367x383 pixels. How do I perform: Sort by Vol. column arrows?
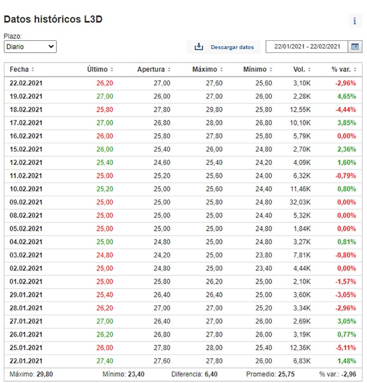[x=309, y=69]
